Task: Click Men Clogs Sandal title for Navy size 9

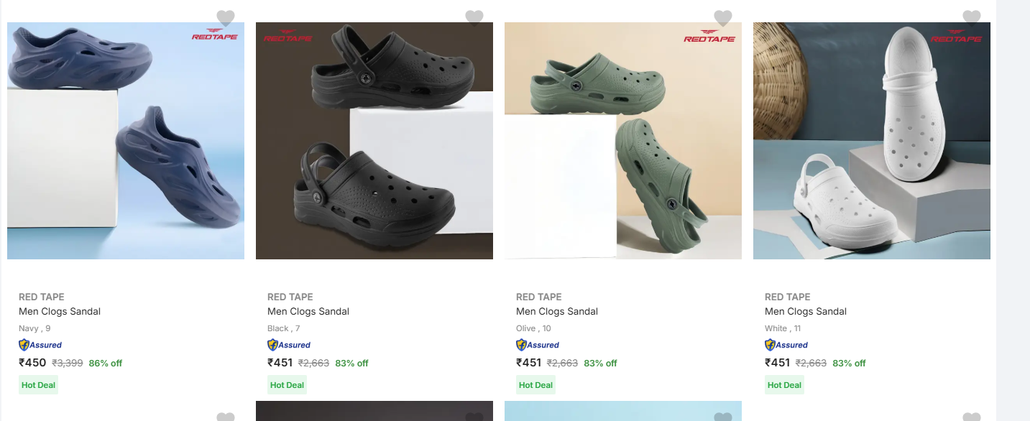Action: click(x=60, y=311)
